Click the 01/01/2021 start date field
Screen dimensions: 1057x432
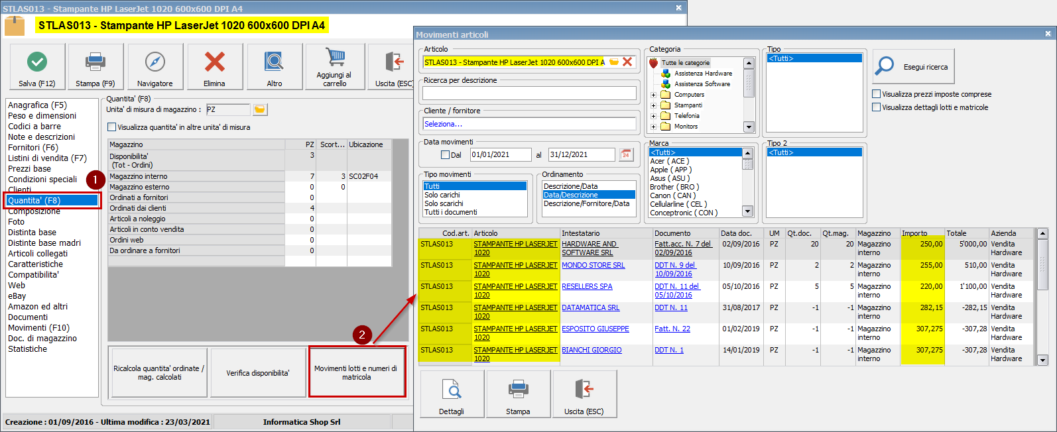click(x=501, y=154)
